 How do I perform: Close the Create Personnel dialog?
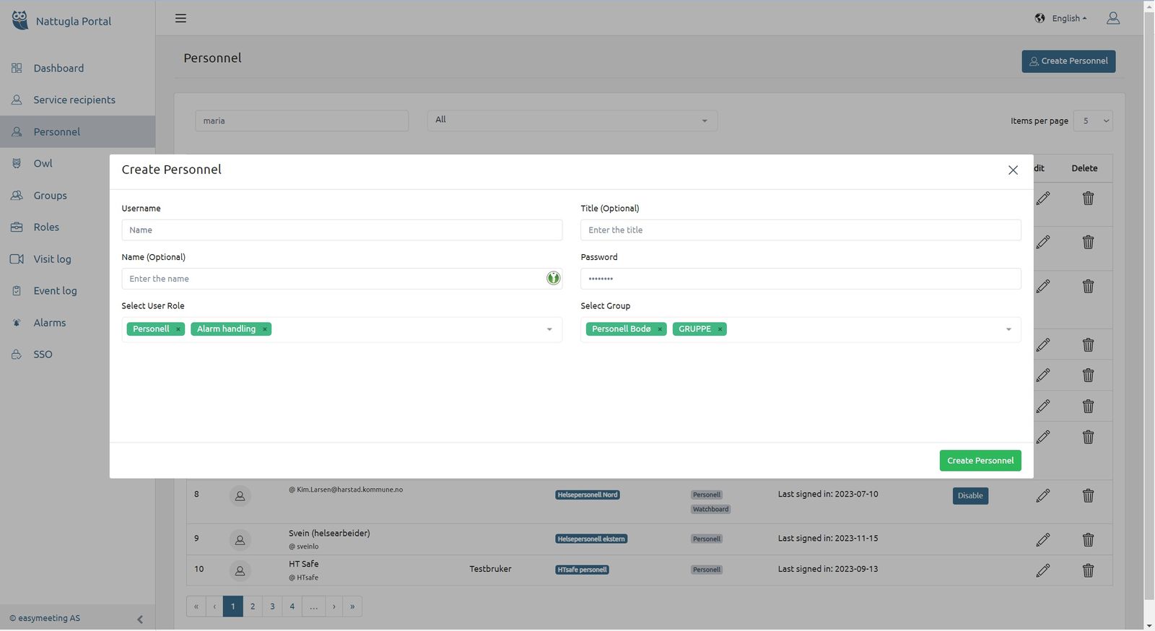(1013, 170)
